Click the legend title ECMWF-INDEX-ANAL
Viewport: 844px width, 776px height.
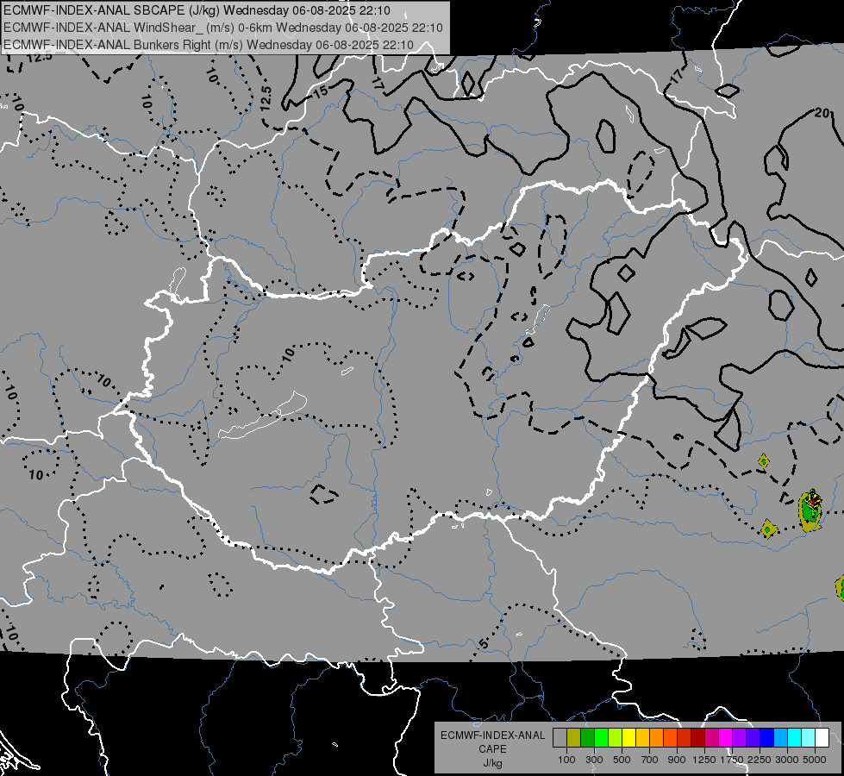coord(492,735)
